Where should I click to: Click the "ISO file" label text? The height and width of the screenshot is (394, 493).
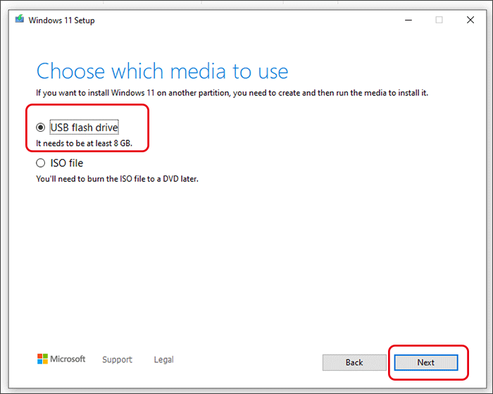67,163
